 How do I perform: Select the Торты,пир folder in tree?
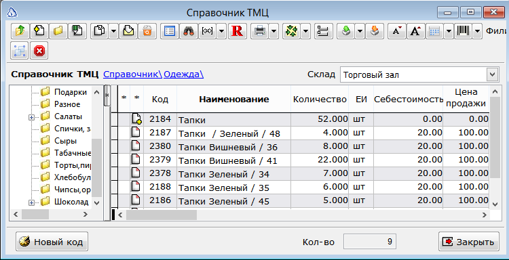coord(73,165)
